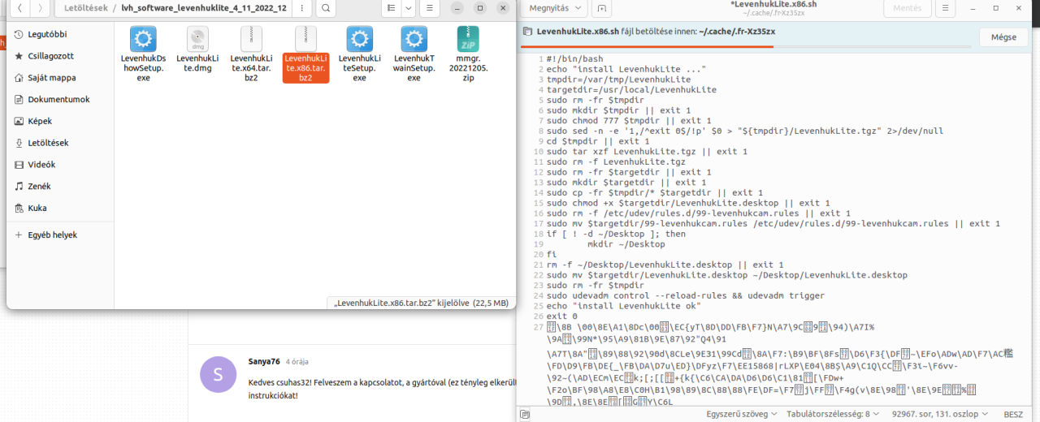
Task: Click the 'mkdir ~/Desktop' line in the editor
Action: [x=626, y=244]
